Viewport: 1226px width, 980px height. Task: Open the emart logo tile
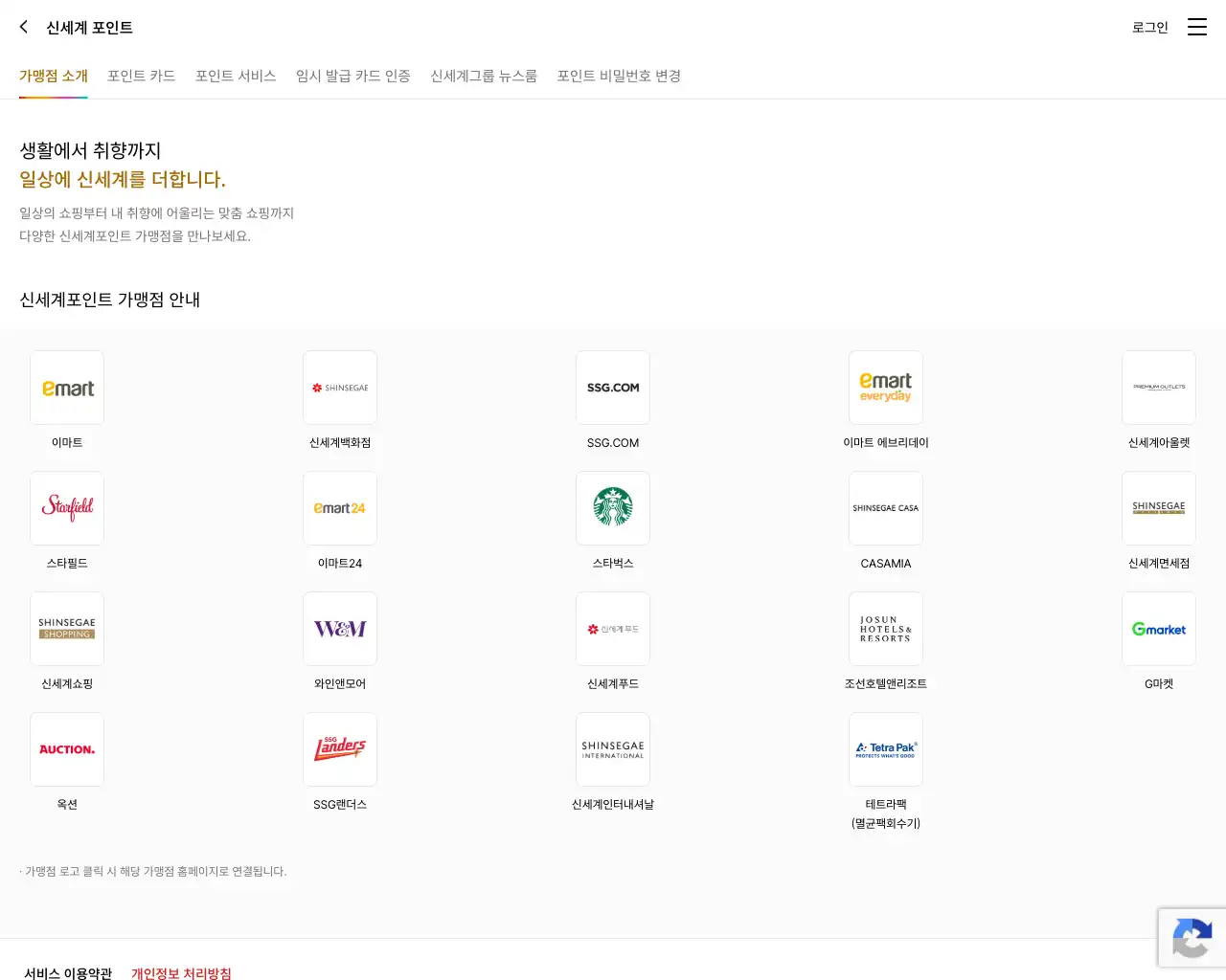point(67,388)
